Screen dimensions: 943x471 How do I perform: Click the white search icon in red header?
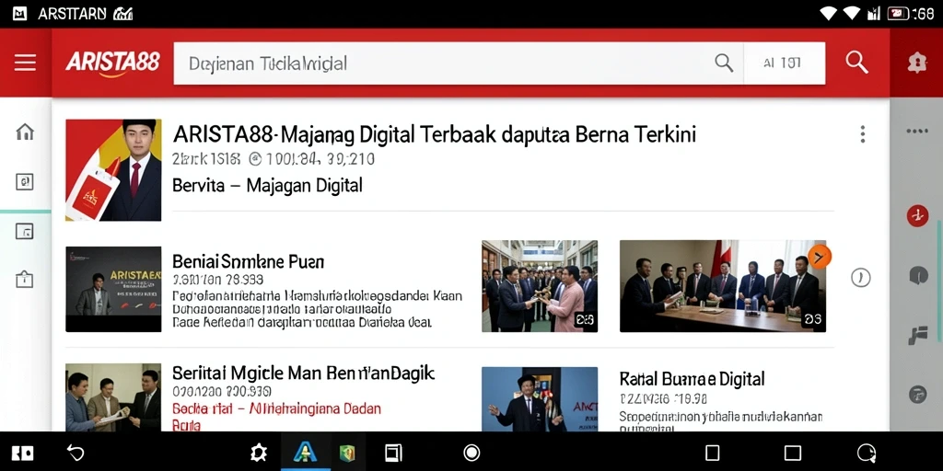coord(856,62)
